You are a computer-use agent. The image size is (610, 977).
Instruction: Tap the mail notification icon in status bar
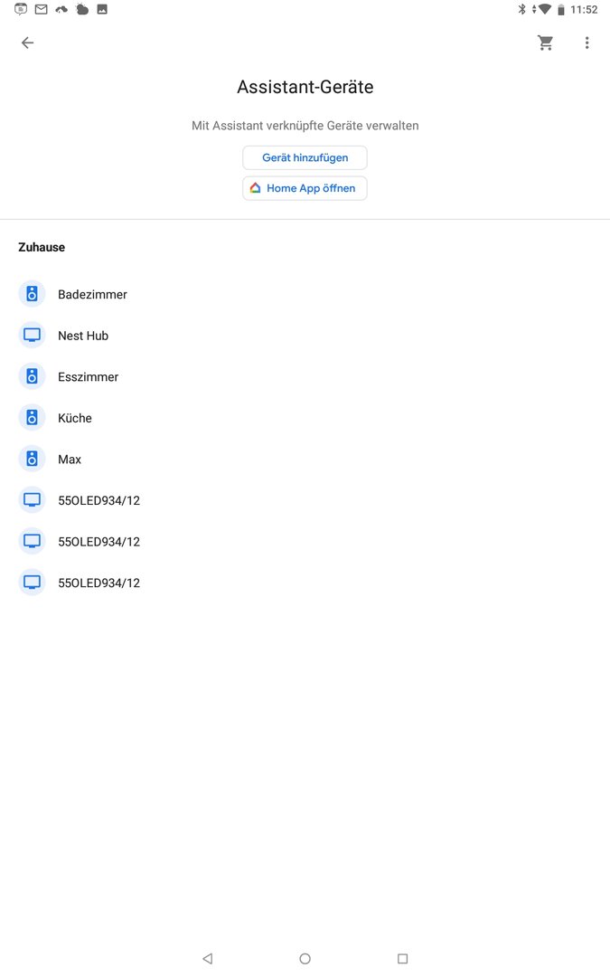[41, 9]
